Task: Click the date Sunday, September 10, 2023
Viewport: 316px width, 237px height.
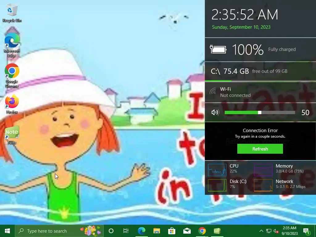Action: (241, 27)
